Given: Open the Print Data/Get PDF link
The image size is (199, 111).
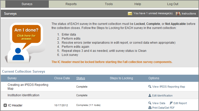Looking at the screenshot, I should pyautogui.click(x=163, y=108).
